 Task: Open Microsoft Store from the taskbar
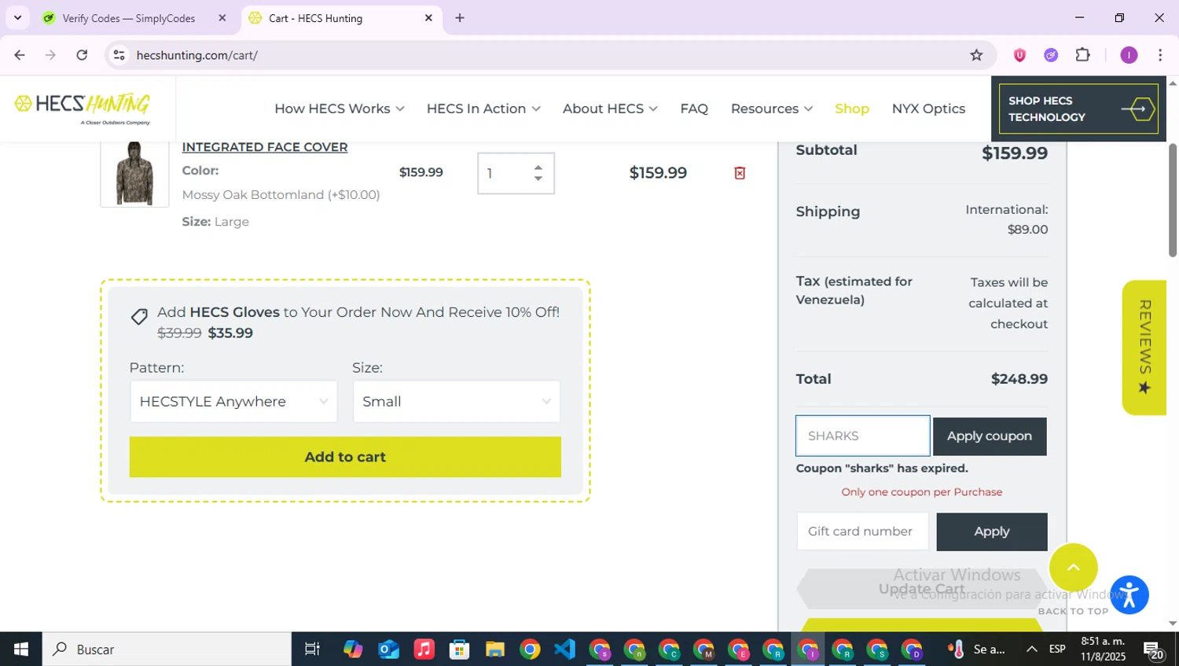click(x=459, y=649)
